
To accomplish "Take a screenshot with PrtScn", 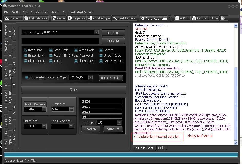I will click(x=183, y=18).
